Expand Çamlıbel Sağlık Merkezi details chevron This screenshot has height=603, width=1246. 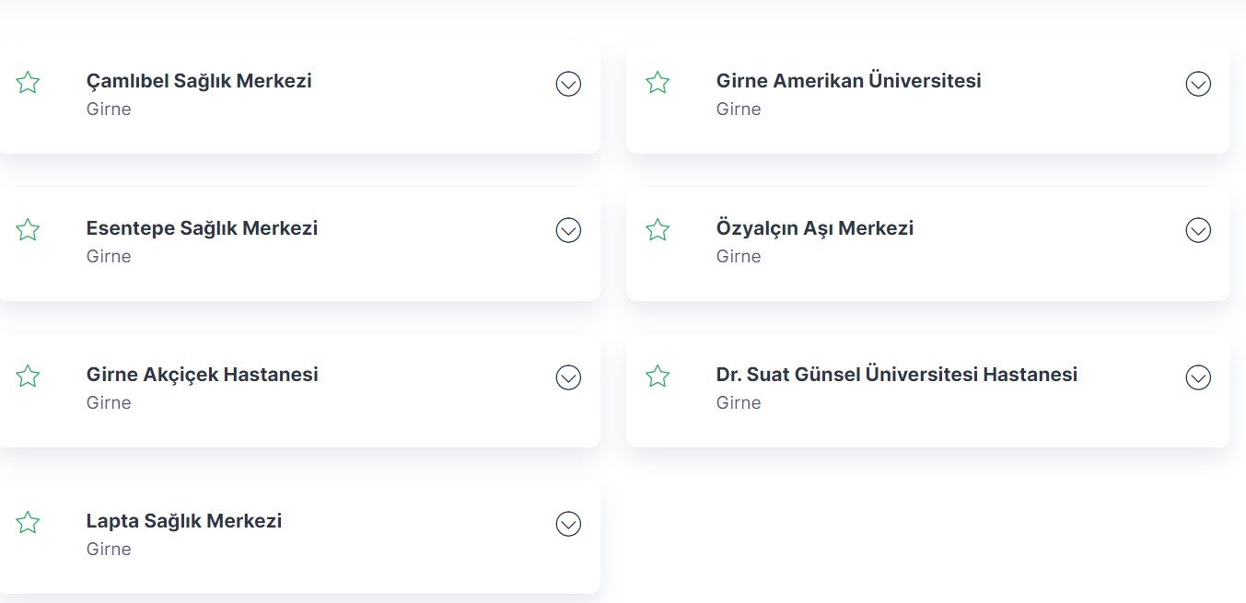click(568, 84)
